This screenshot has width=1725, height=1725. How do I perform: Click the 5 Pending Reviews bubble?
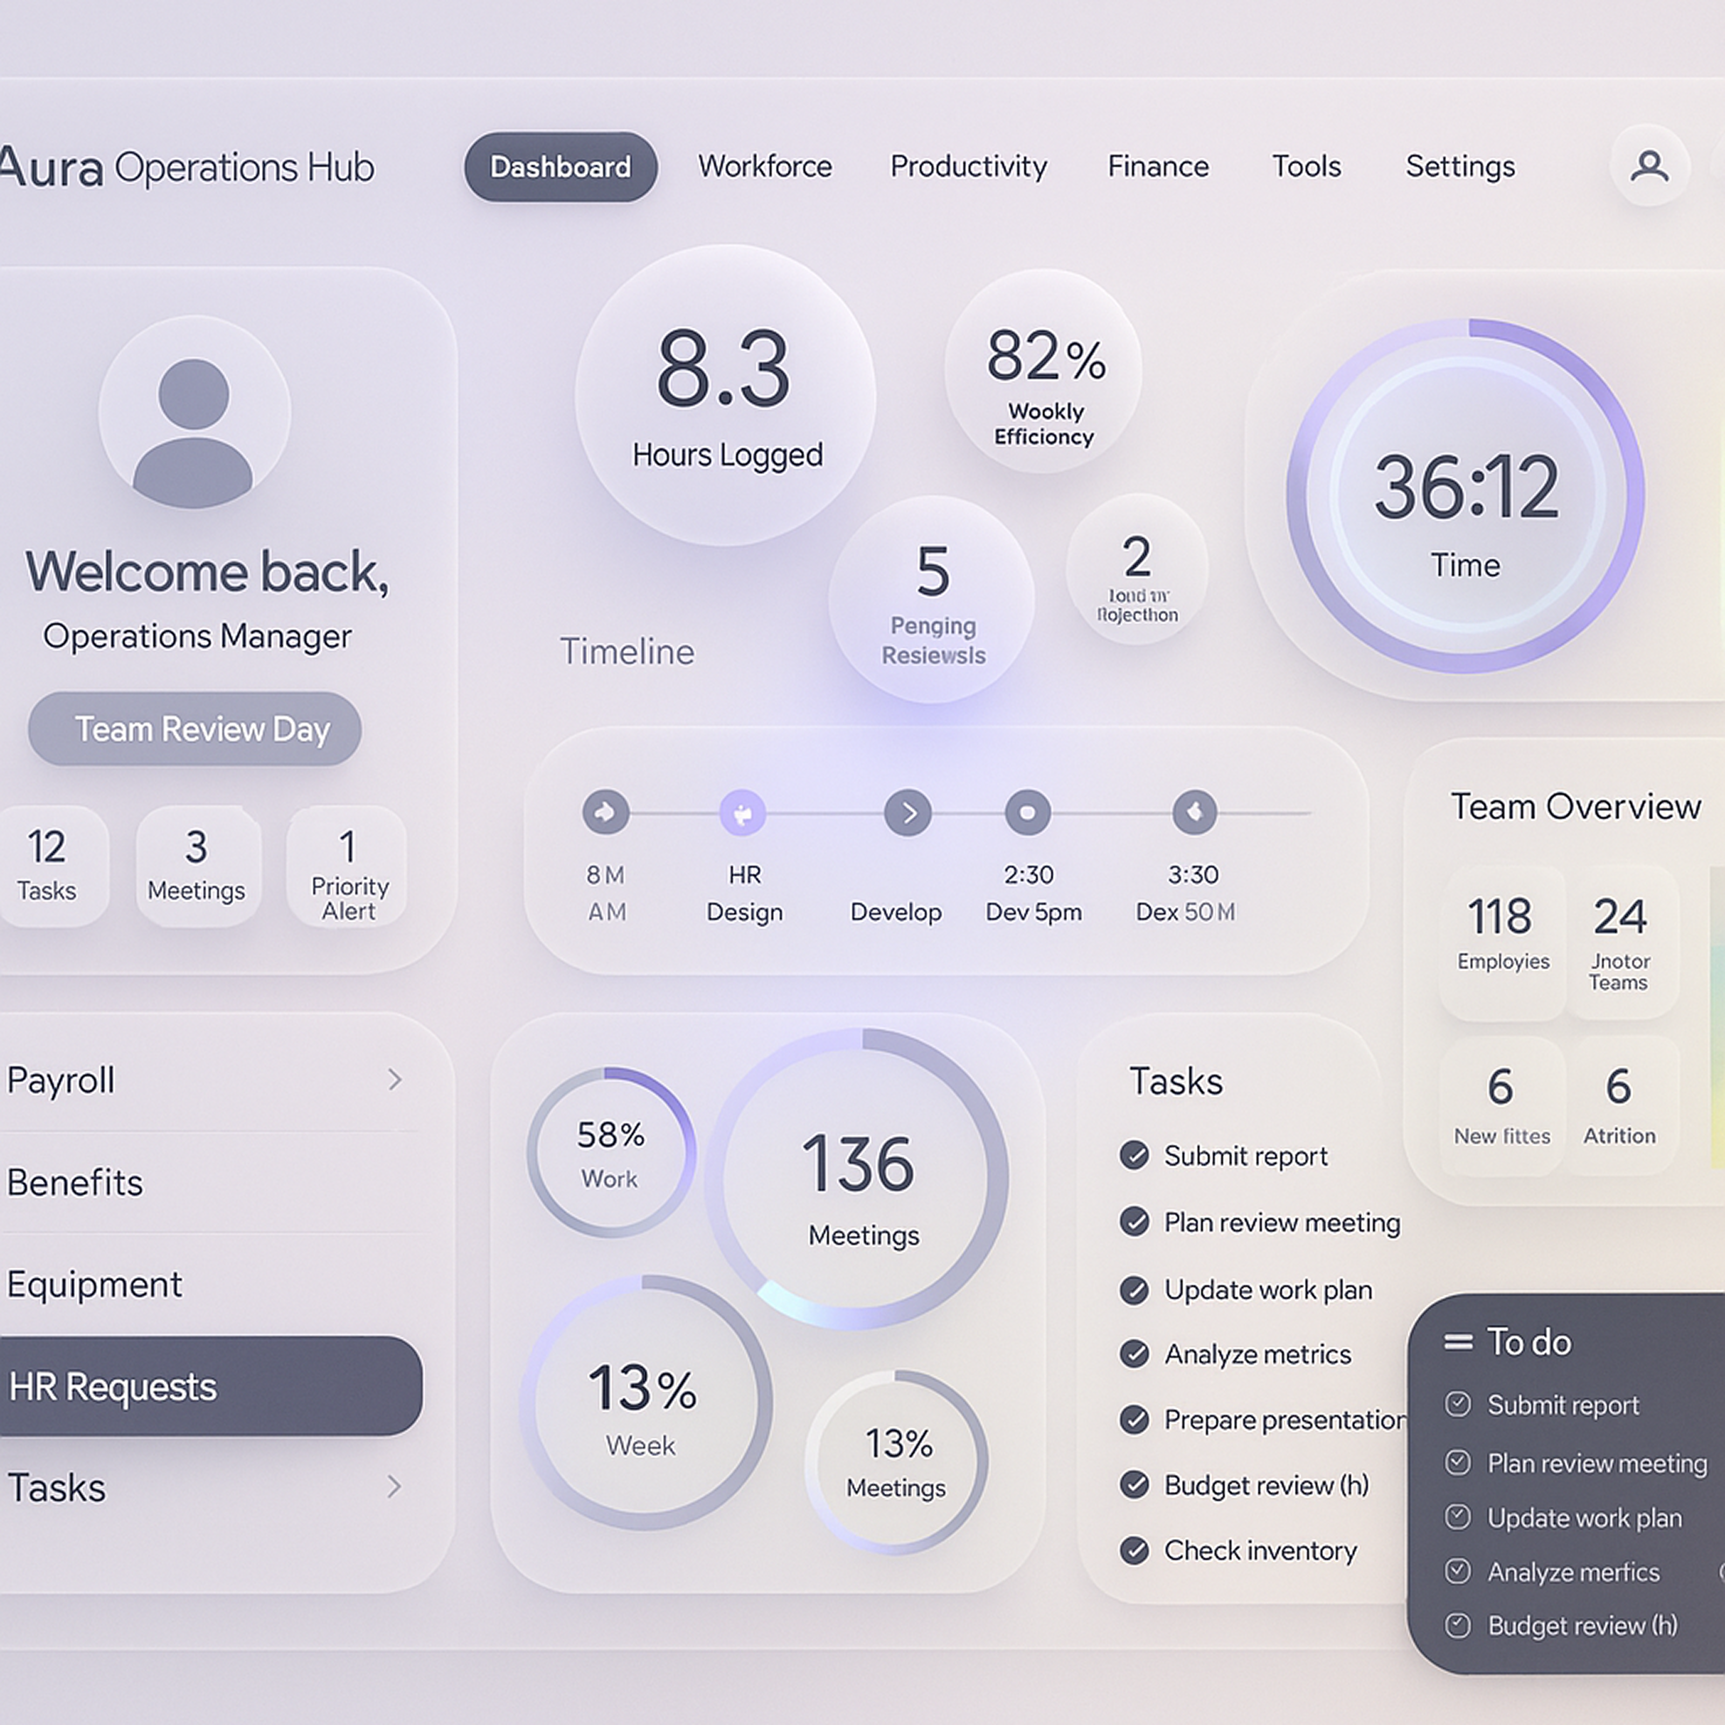[x=932, y=600]
